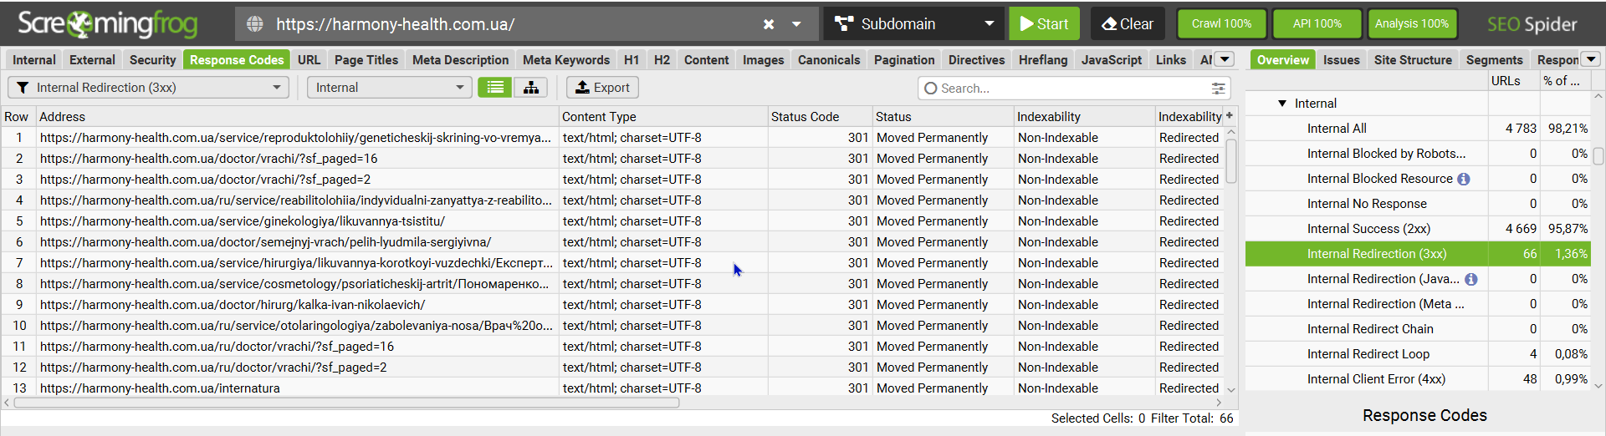
Task: Click the Screaming Frog logo
Action: pyautogui.click(x=108, y=24)
